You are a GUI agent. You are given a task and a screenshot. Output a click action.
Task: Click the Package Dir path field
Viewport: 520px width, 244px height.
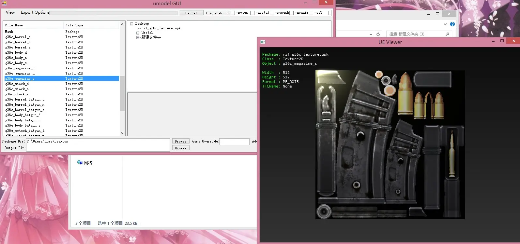point(98,142)
